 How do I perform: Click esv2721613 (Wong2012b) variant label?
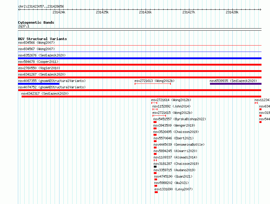pos(154,81)
